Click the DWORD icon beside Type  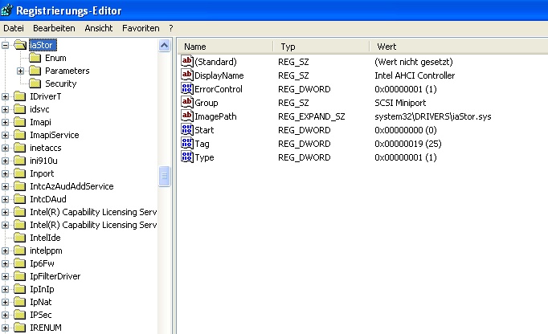pyautogui.click(x=187, y=157)
